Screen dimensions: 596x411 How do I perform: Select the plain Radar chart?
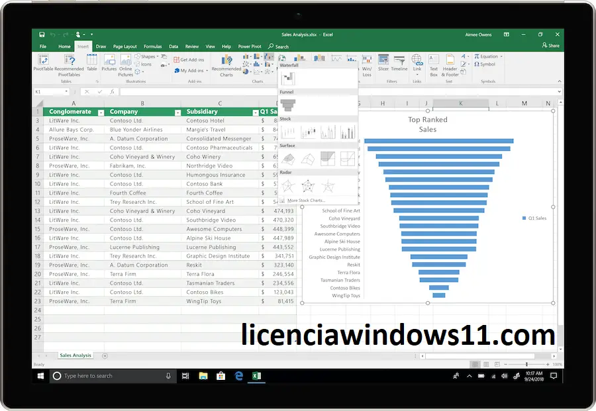288,186
